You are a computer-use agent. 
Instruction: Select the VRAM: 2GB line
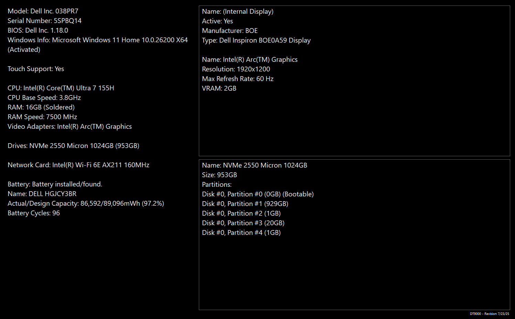(219, 88)
